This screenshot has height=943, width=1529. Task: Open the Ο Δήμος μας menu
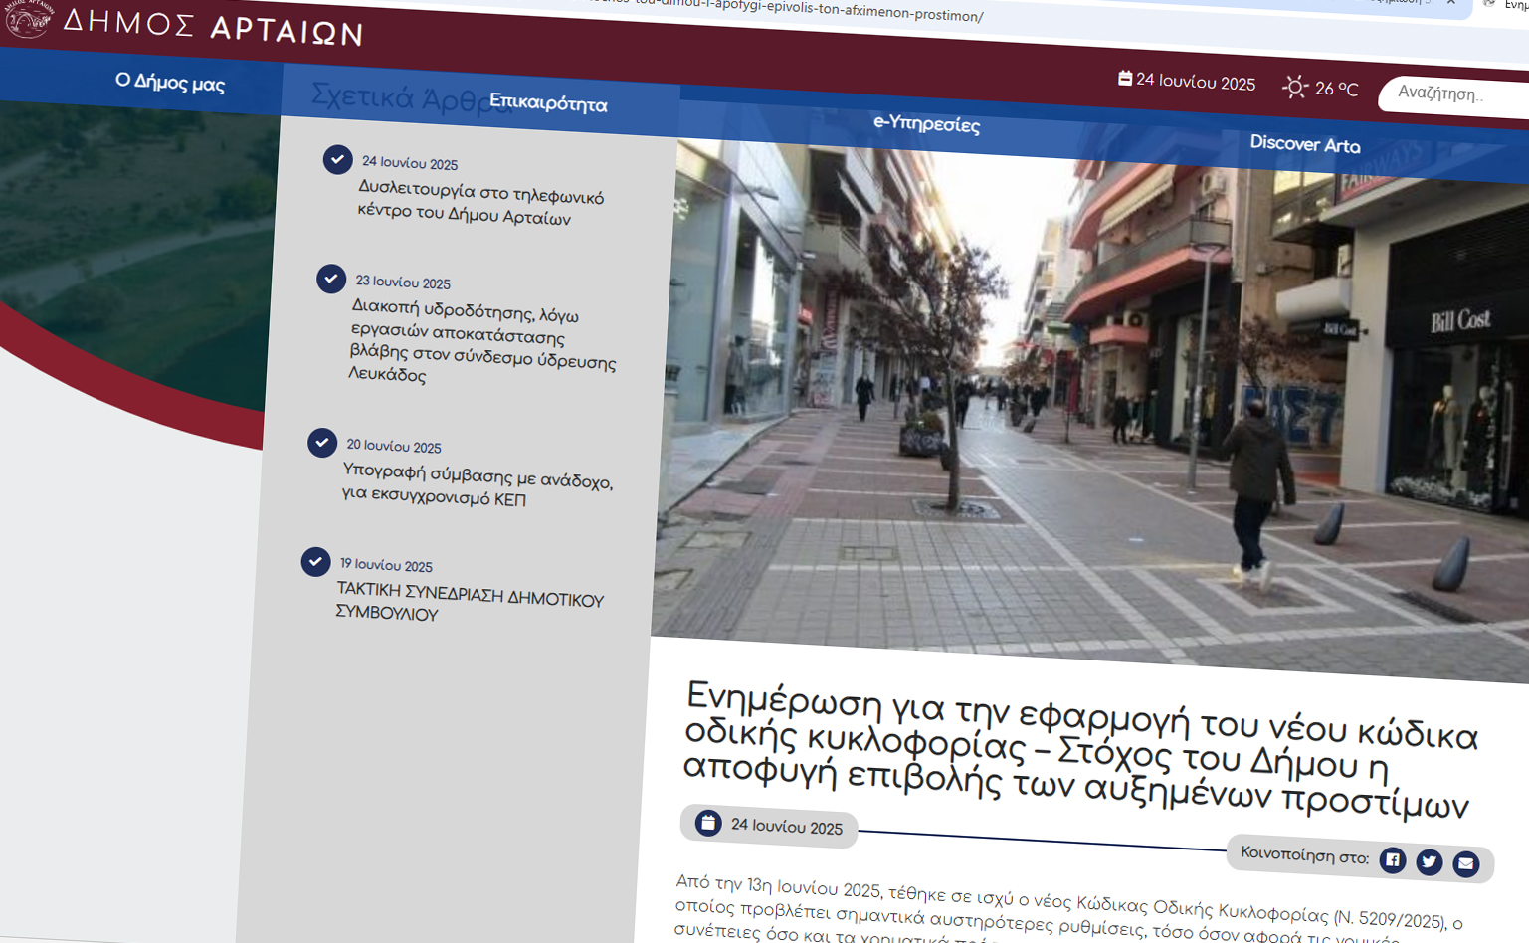[x=170, y=82]
